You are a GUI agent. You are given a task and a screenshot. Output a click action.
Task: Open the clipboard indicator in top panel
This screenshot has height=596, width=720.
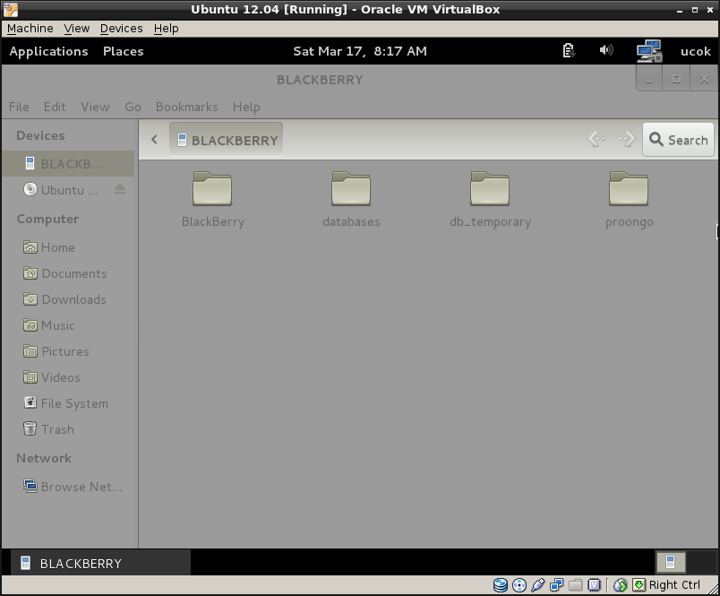[x=569, y=50]
